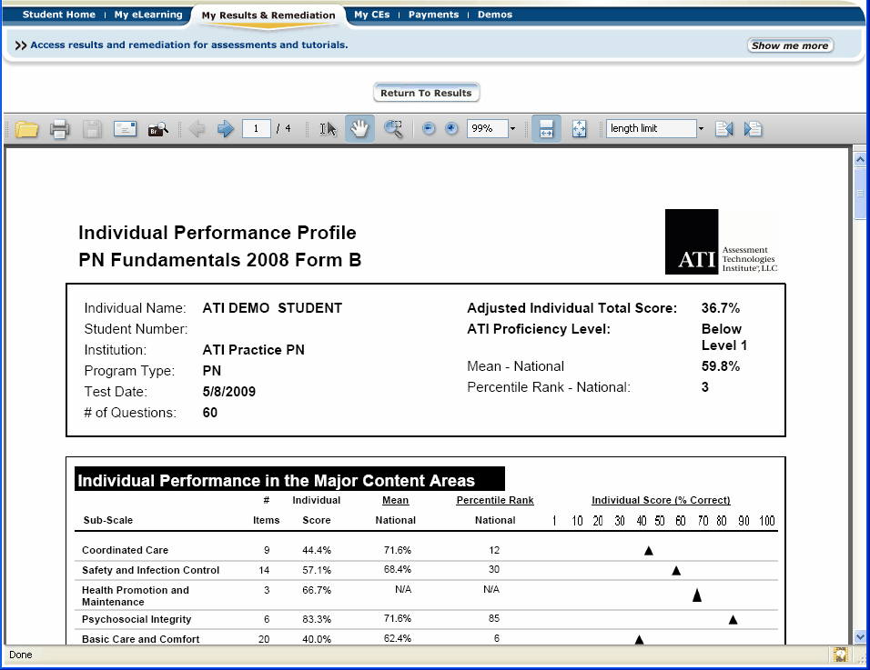Go to the next page arrow
The height and width of the screenshot is (670, 870).
click(226, 129)
